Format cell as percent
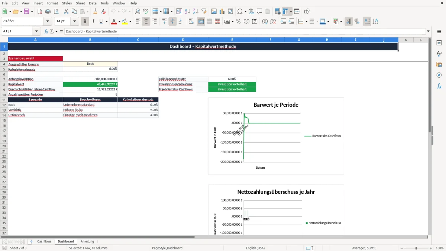This screenshot has width=446, height=251. [239, 22]
